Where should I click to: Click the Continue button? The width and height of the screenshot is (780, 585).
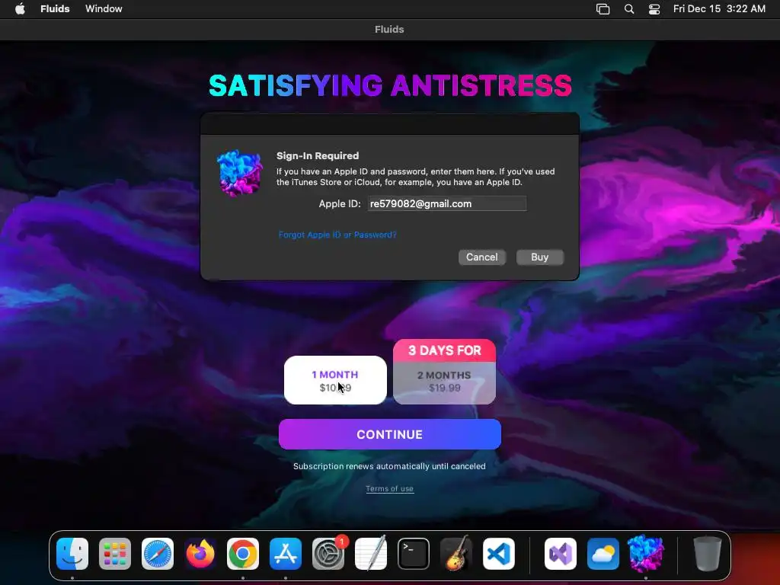389,434
